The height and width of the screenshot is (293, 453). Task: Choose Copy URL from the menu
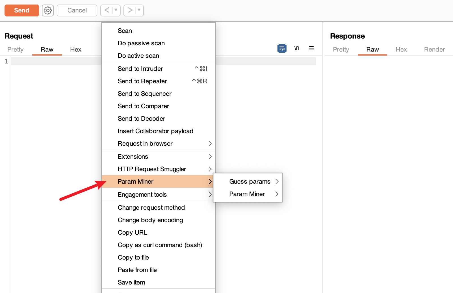click(x=159, y=232)
